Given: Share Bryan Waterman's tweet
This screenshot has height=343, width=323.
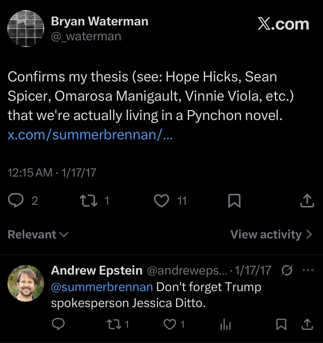Looking at the screenshot, I should point(307,201).
